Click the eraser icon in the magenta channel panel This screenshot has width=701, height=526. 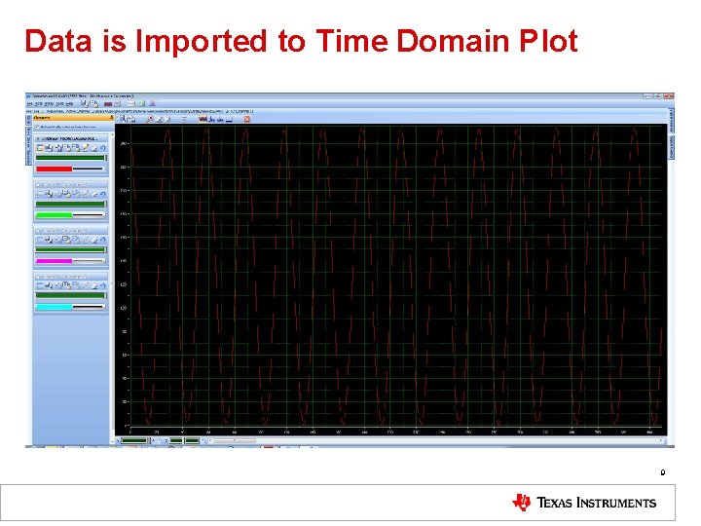click(x=94, y=240)
